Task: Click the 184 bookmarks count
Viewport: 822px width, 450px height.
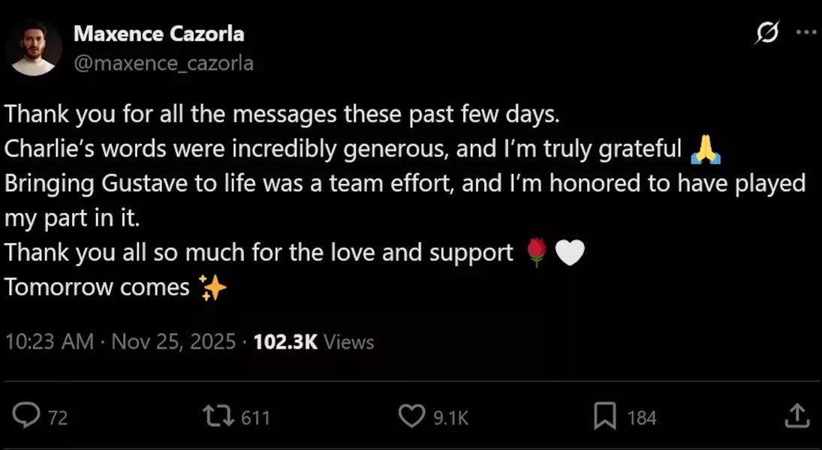Action: 642,417
